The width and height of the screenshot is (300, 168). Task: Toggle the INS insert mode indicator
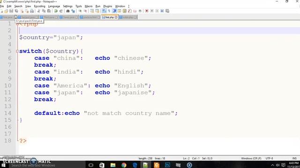click(294, 159)
